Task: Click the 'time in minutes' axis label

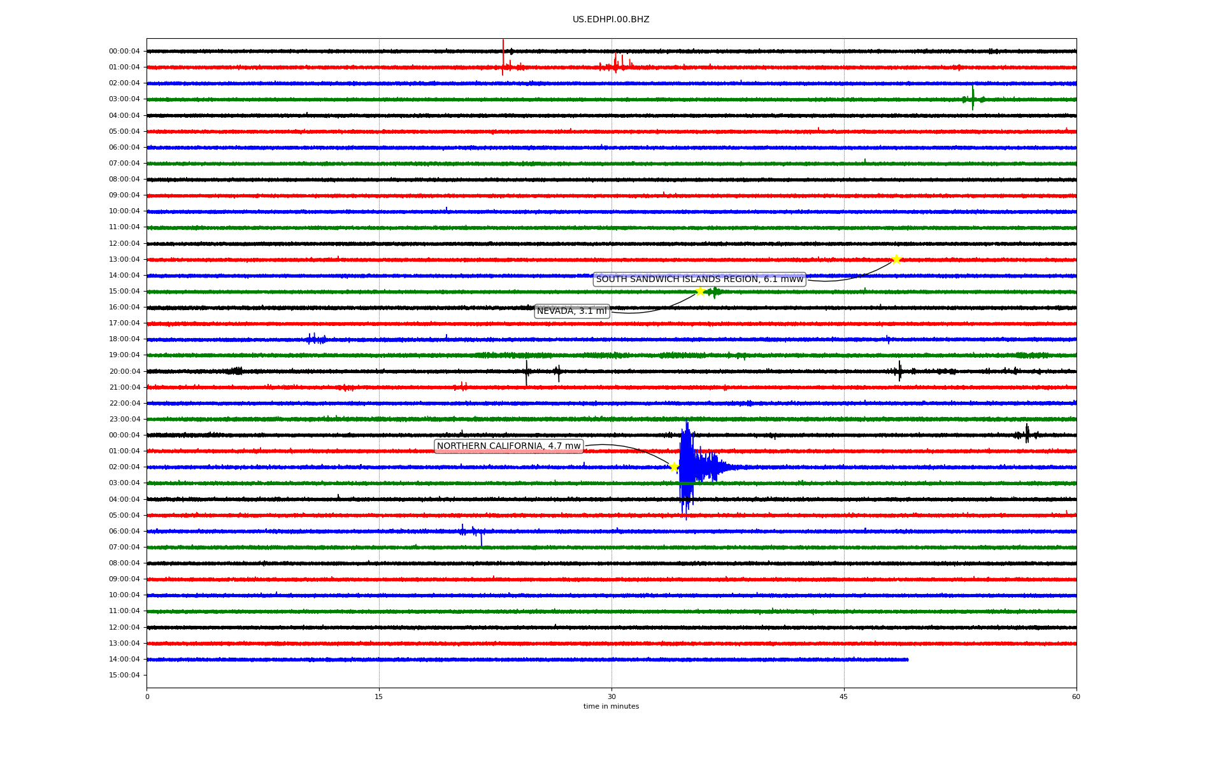Action: pos(611,707)
